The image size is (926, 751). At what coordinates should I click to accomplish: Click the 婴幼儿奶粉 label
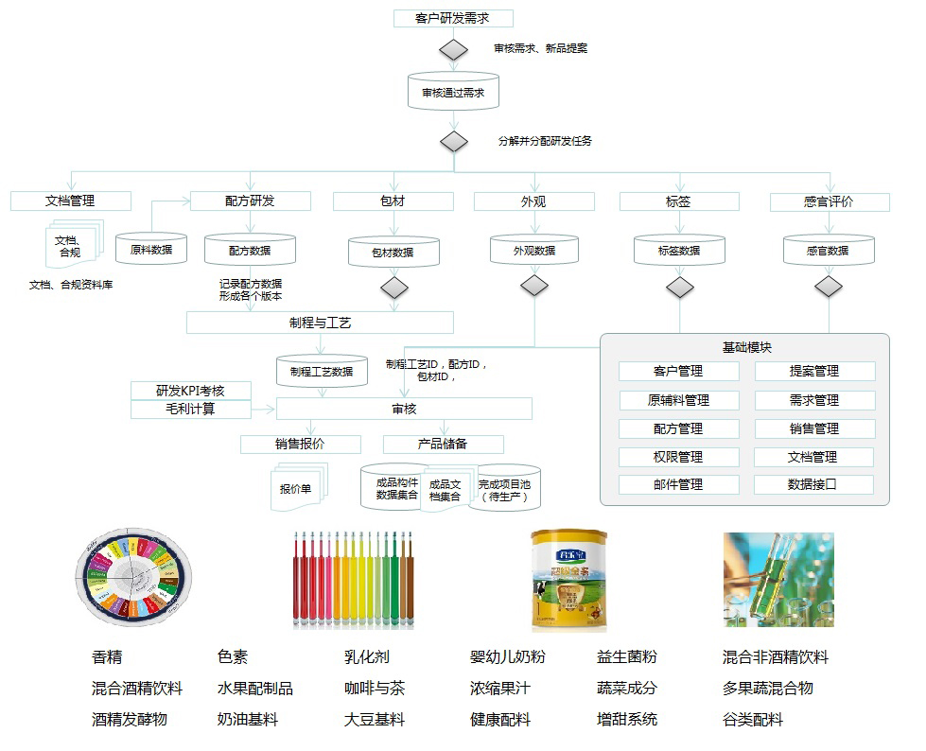point(508,656)
